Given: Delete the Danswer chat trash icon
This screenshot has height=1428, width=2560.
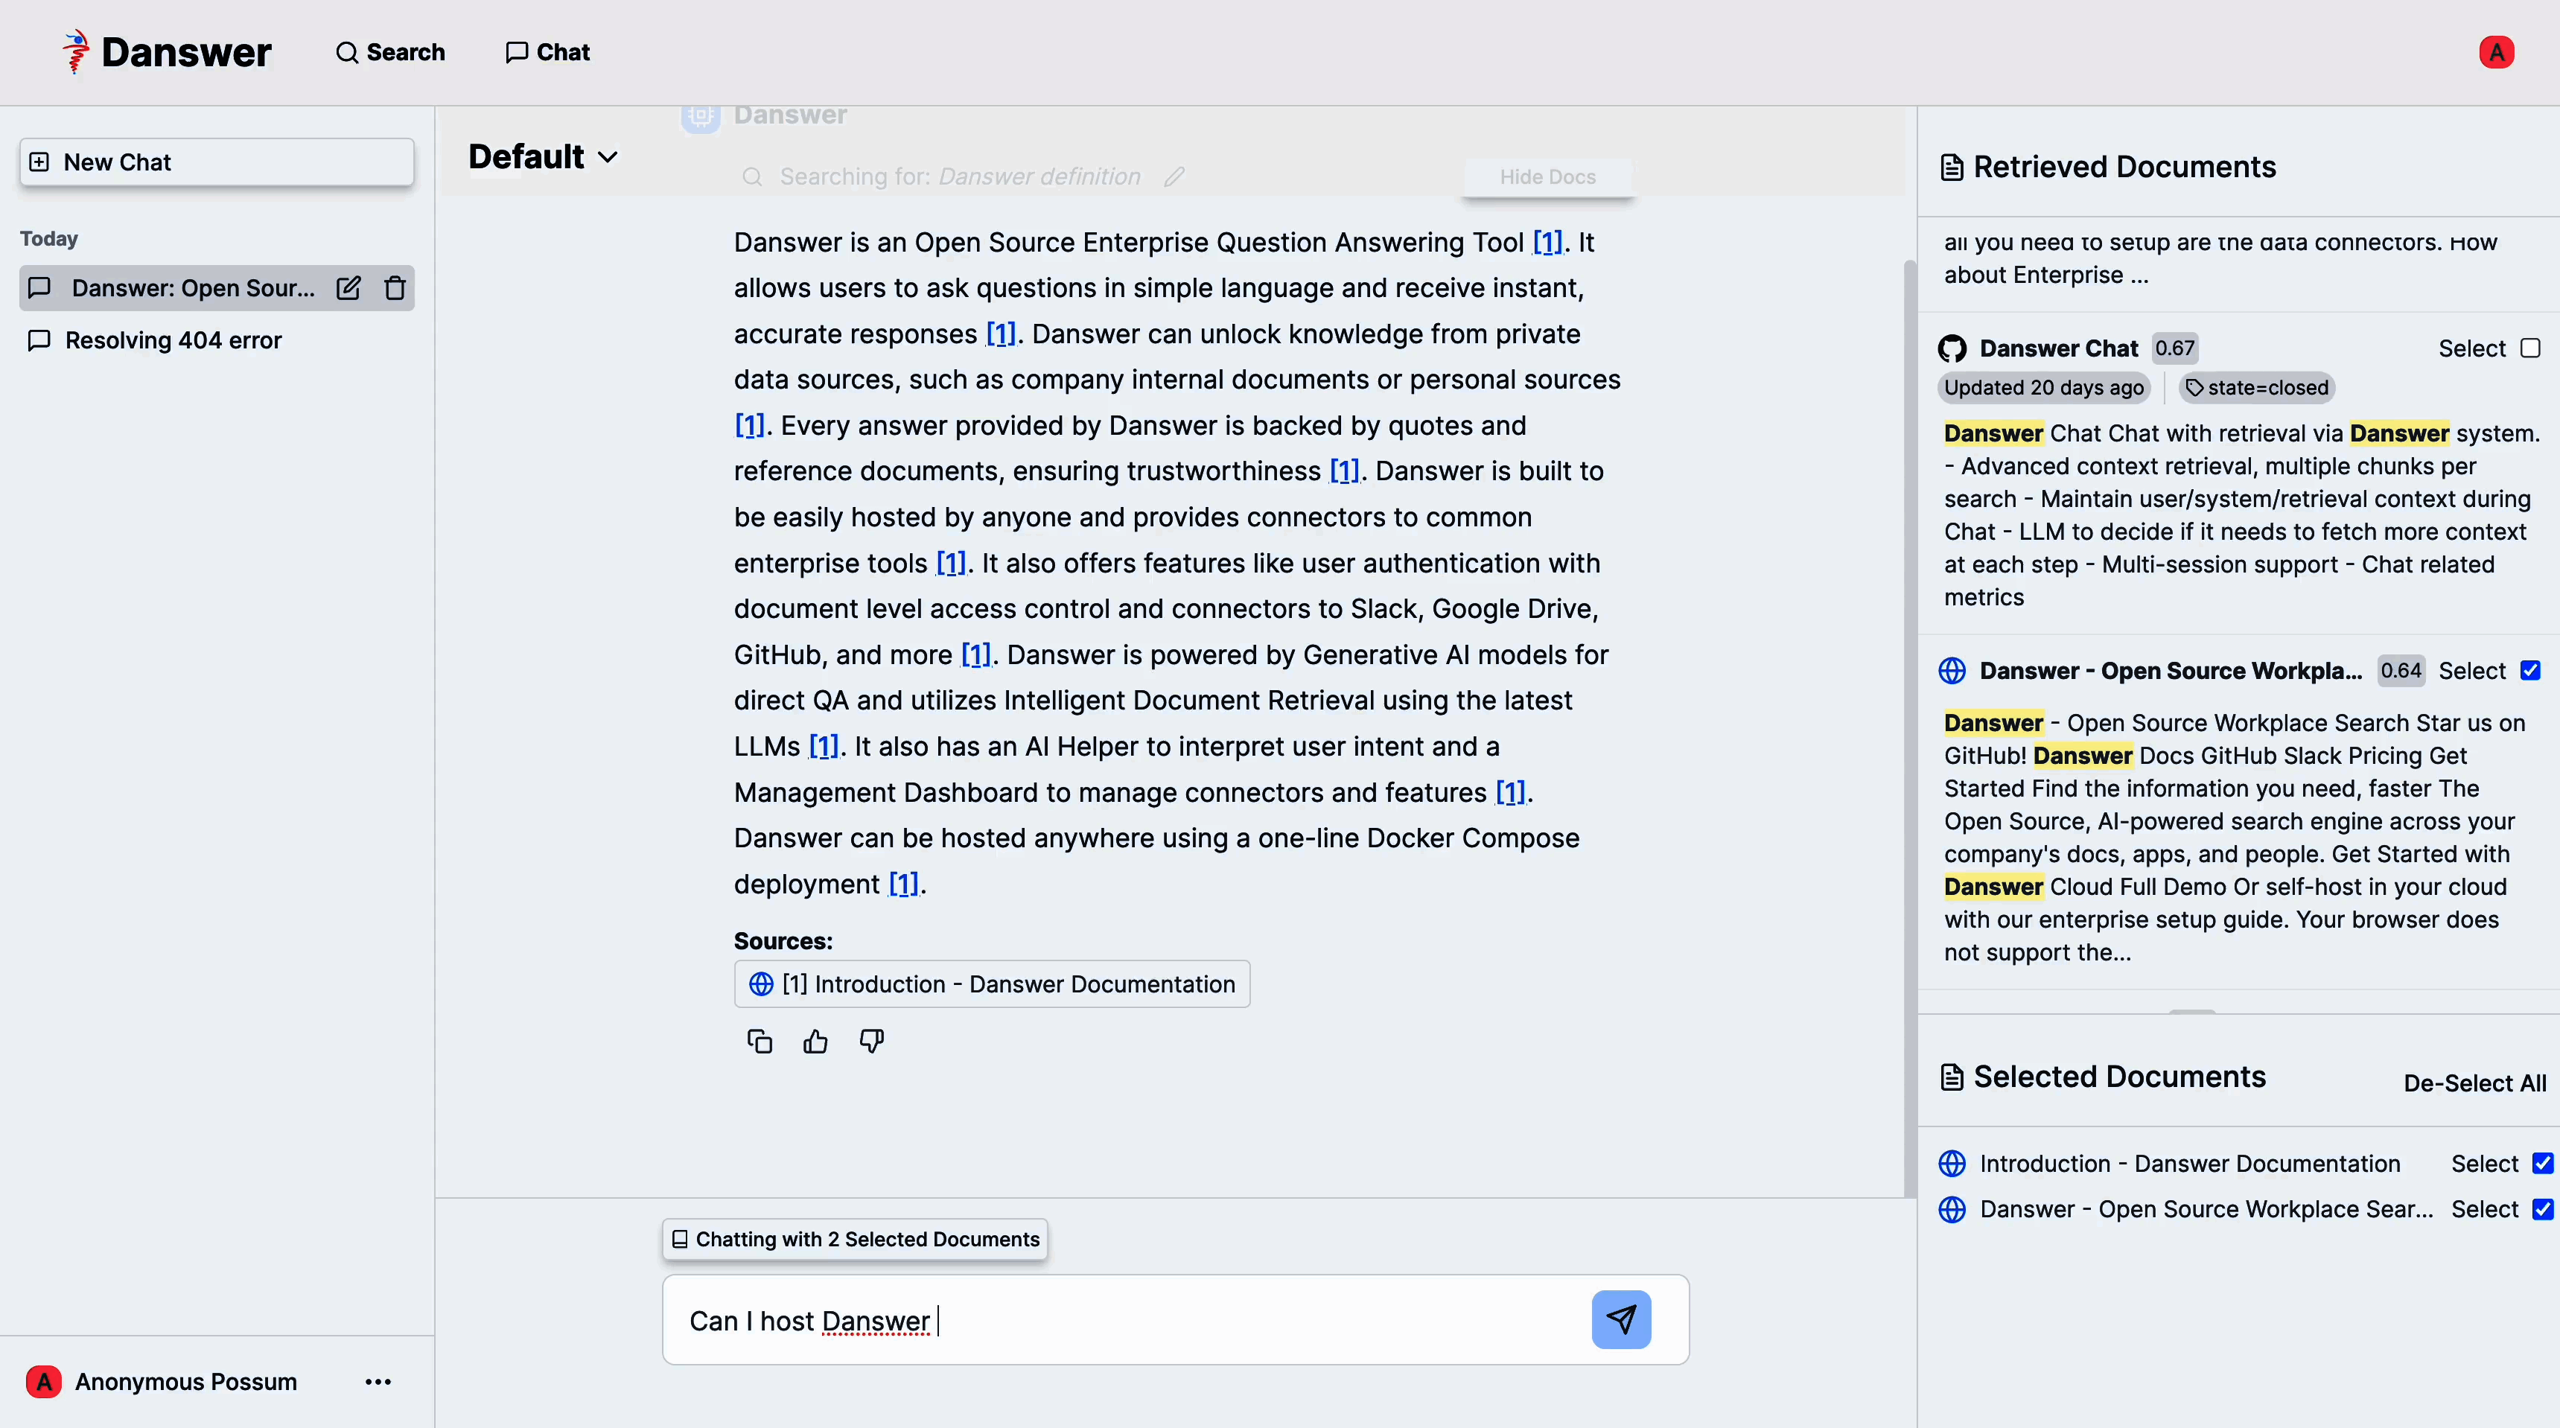Looking at the screenshot, I should pos(395,288).
